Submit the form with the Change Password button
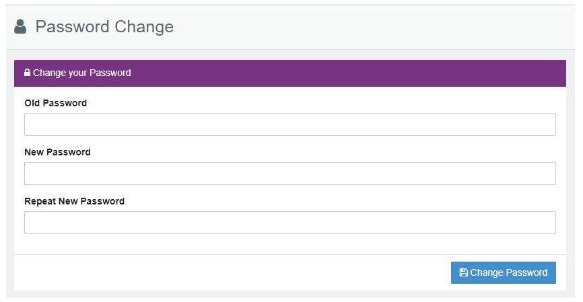 coord(504,272)
